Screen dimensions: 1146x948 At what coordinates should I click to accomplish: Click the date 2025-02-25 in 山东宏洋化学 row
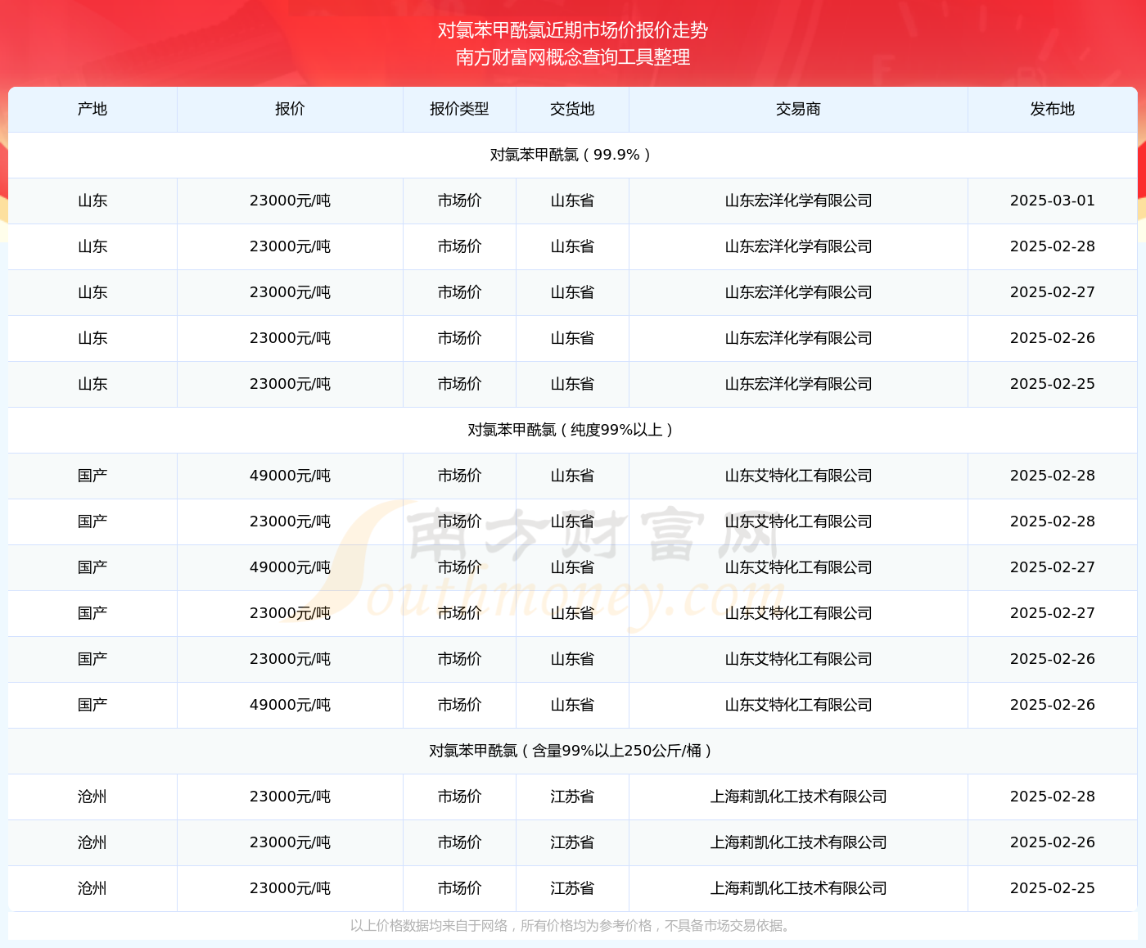(x=1053, y=384)
